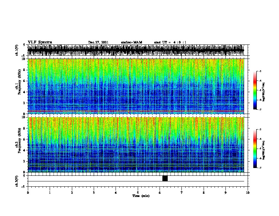Click the "station=MAM" header label

tap(131, 42)
